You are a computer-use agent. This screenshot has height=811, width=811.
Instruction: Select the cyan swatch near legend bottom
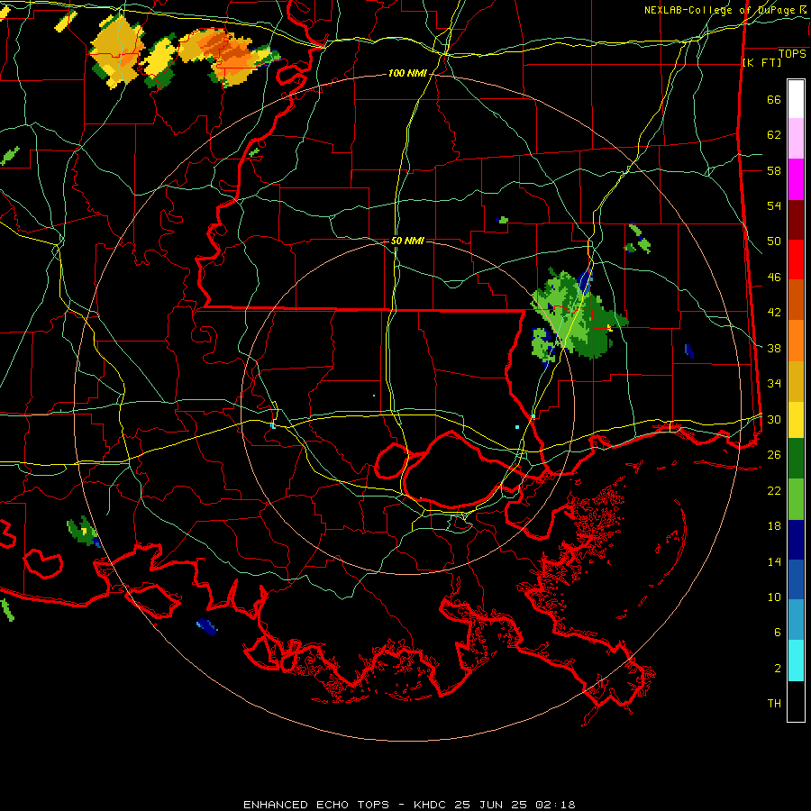tap(796, 661)
